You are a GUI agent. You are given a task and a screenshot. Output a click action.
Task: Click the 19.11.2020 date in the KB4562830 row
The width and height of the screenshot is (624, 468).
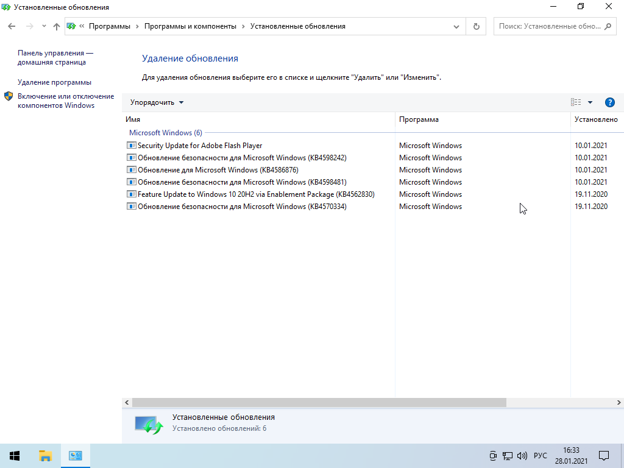tap(591, 194)
